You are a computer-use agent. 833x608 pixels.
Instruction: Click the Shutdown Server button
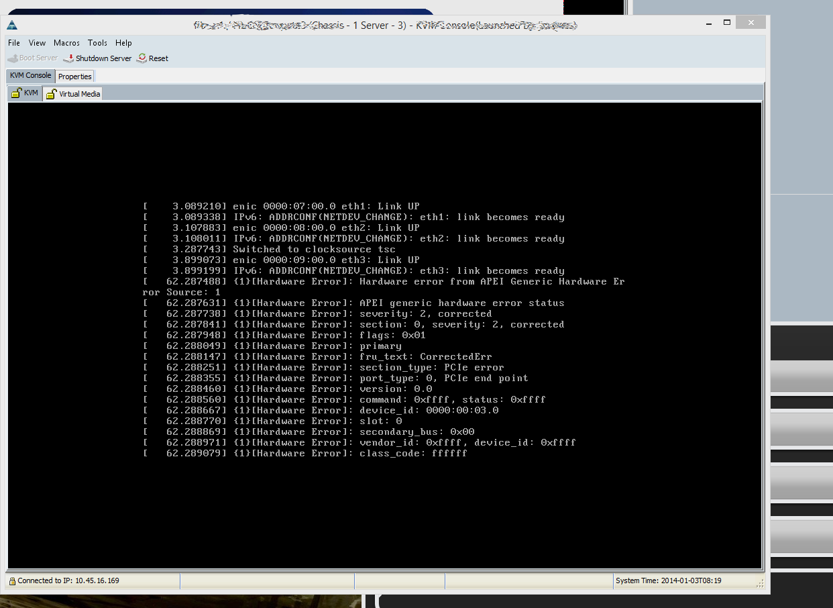[98, 58]
